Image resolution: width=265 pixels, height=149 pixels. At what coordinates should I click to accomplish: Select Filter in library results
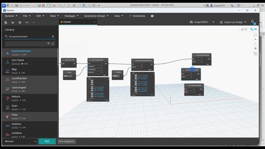coord(30,117)
